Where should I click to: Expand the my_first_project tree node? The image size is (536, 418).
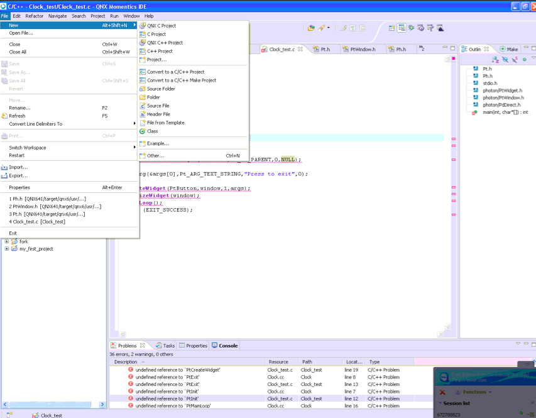7,249
